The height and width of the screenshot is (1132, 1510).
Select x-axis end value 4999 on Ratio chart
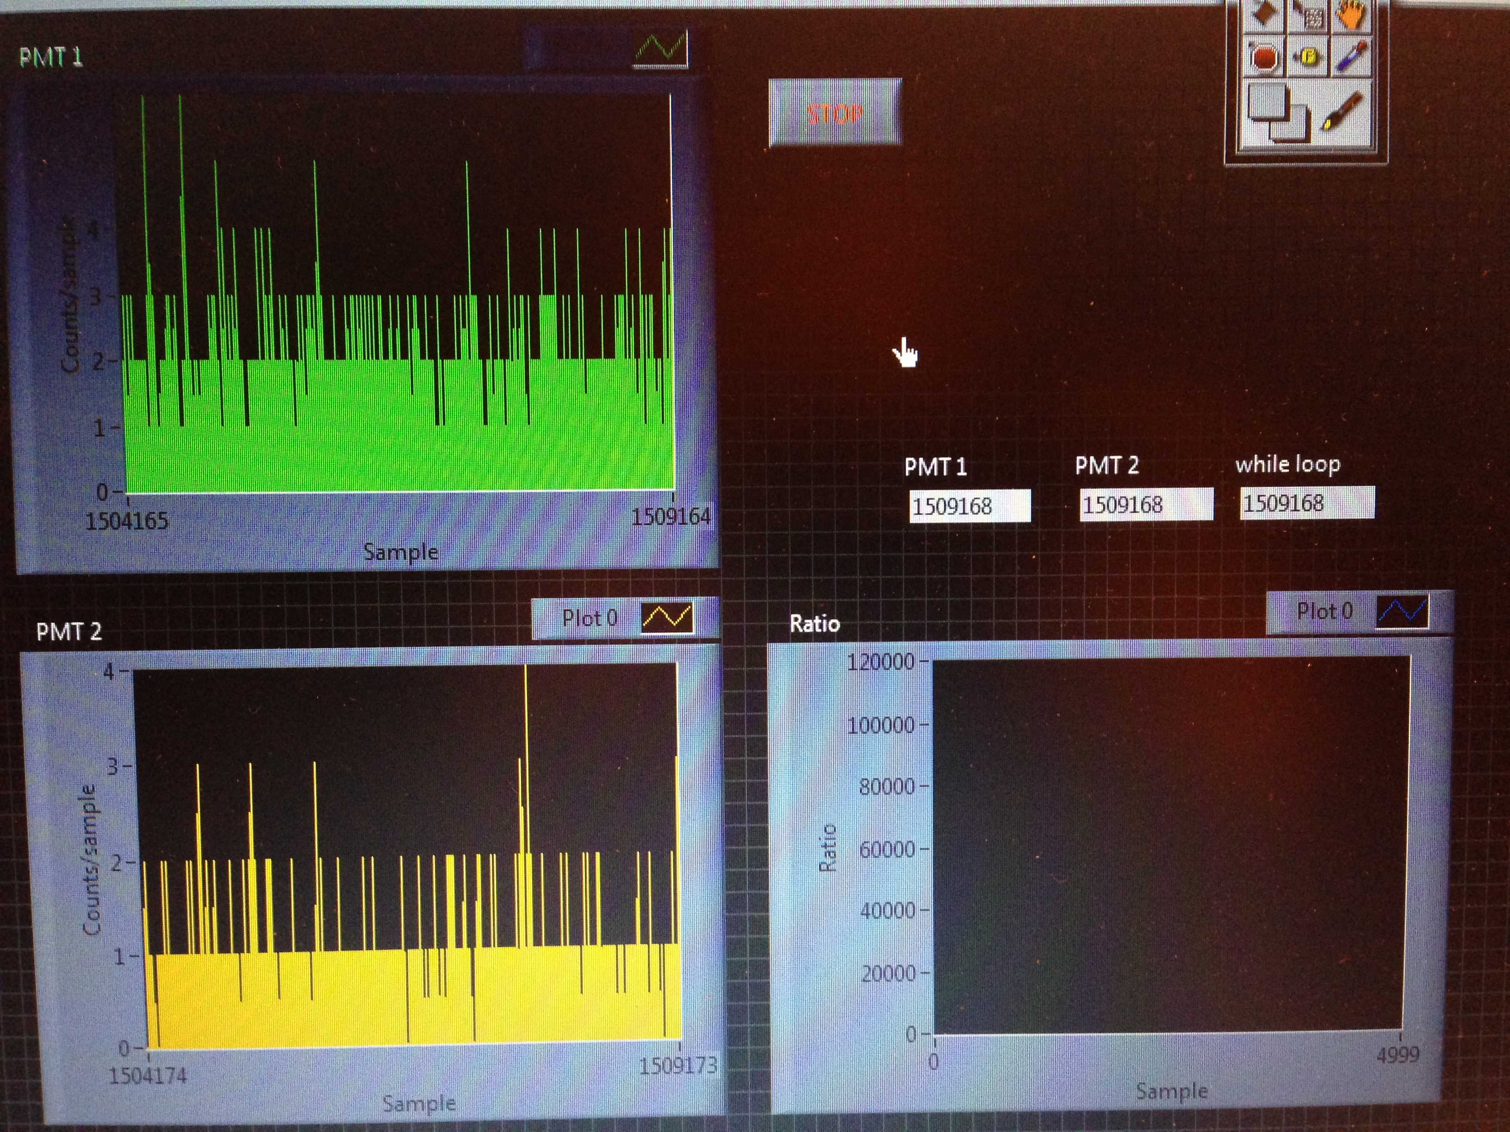(x=1398, y=1056)
